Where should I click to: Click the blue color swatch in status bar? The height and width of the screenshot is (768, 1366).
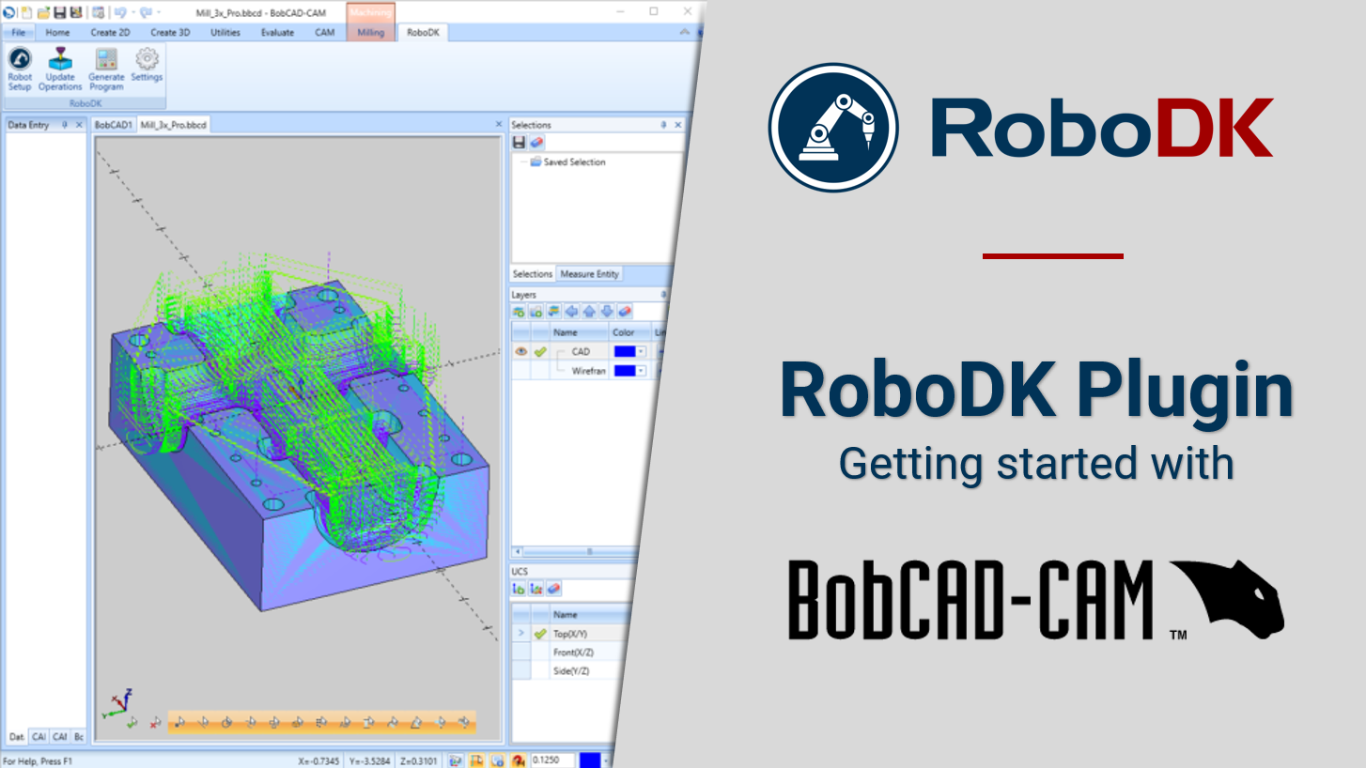coord(589,760)
